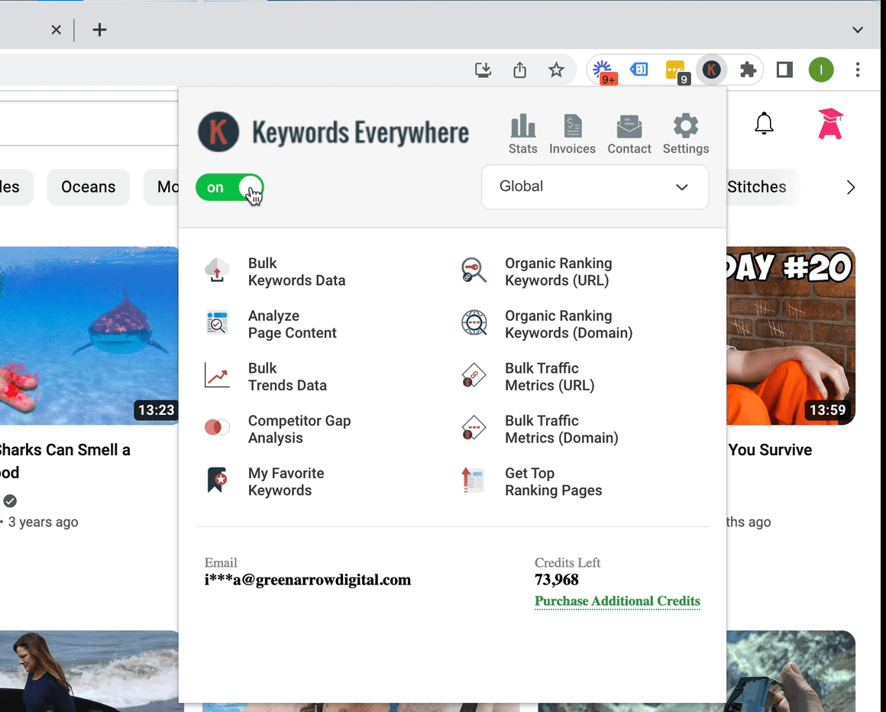Open the Bulk Keywords Data tool
The height and width of the screenshot is (712, 886).
click(296, 271)
